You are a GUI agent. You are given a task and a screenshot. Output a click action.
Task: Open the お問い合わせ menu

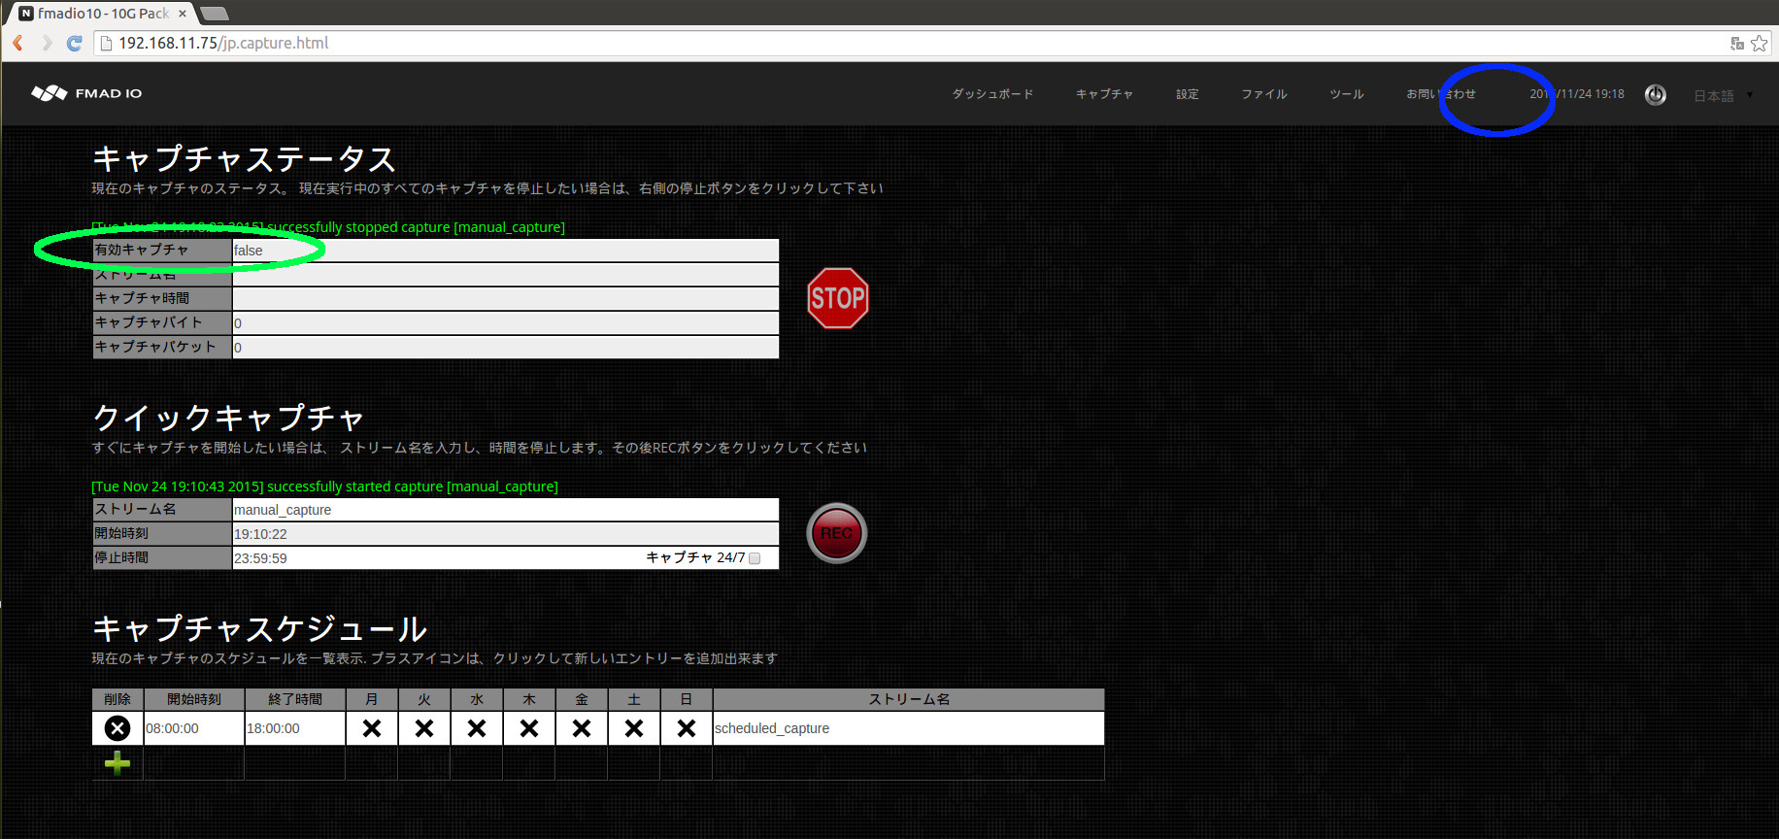click(1441, 94)
